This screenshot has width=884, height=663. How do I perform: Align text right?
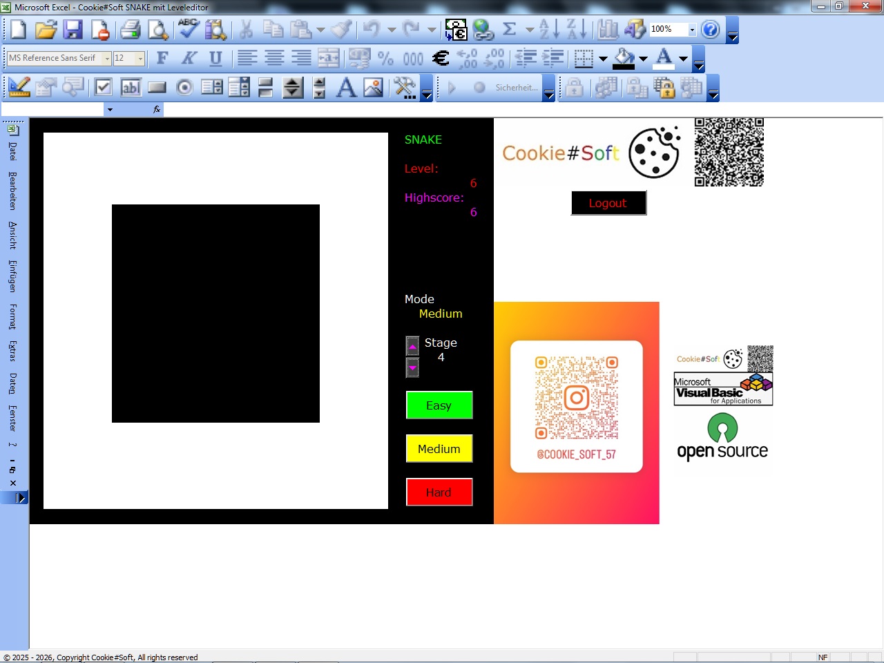pos(301,58)
